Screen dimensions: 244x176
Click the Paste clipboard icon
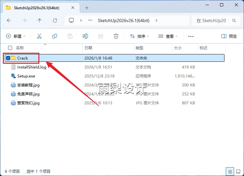tap(70, 36)
